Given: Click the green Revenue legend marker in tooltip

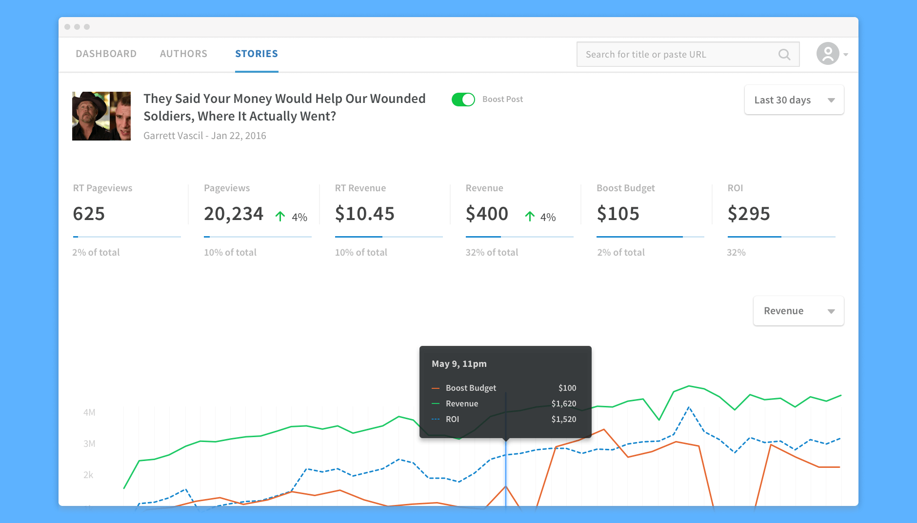Looking at the screenshot, I should [x=436, y=404].
